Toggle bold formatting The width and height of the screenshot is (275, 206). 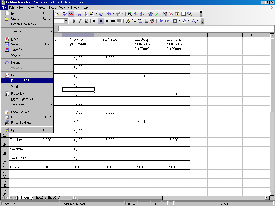click(x=74, y=21)
